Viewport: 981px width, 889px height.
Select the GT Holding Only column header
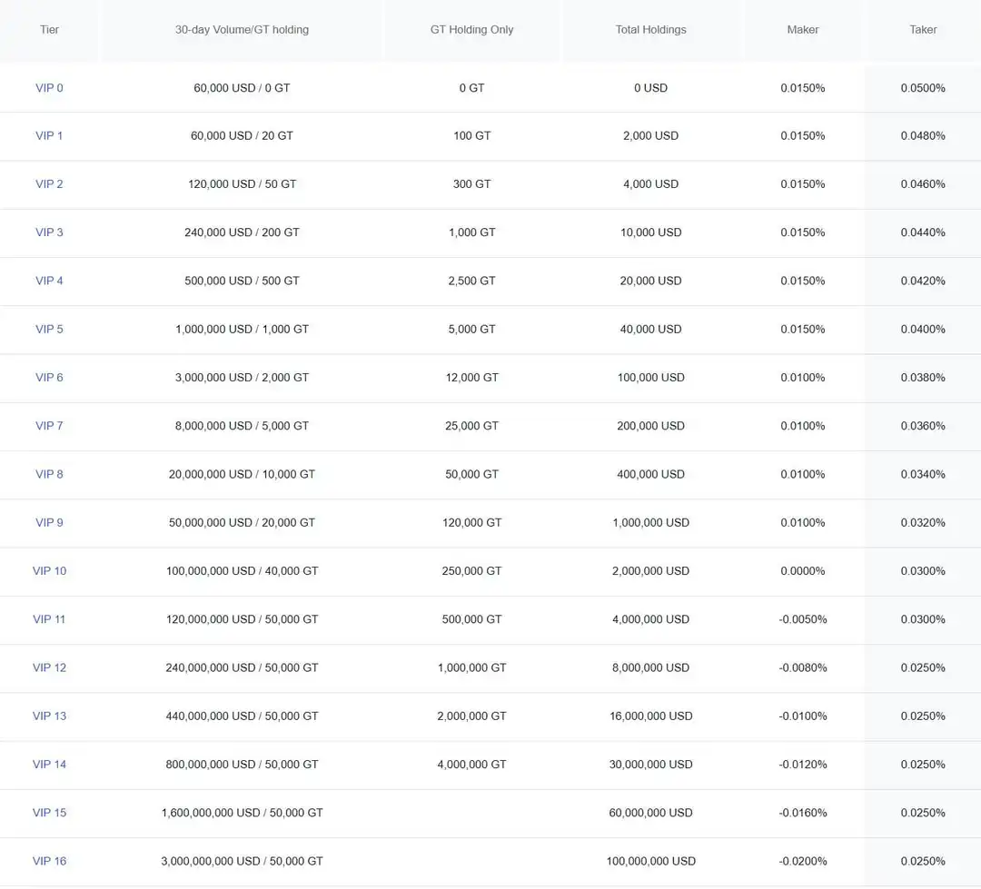471,30
